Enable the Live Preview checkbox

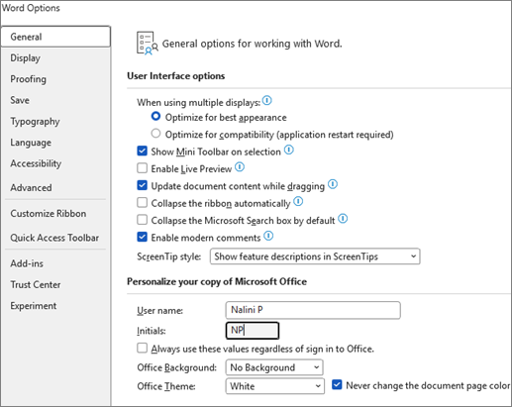[x=142, y=168]
